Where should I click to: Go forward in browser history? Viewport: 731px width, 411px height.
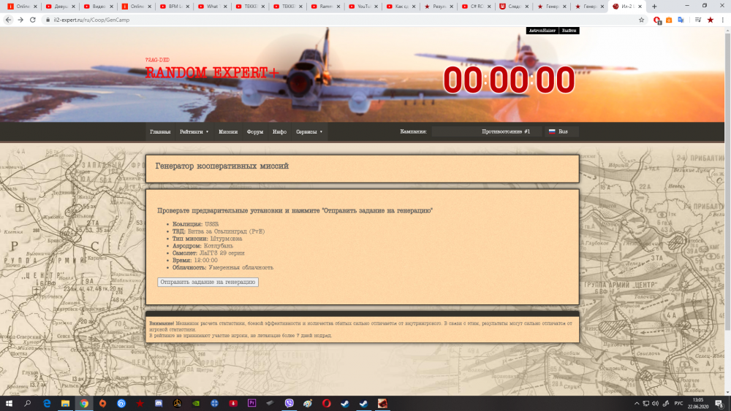tap(20, 20)
